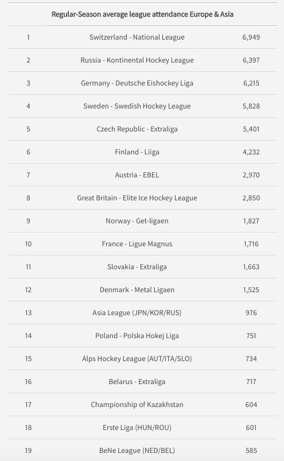Select Championship of Kazakhstan row

click(142, 405)
